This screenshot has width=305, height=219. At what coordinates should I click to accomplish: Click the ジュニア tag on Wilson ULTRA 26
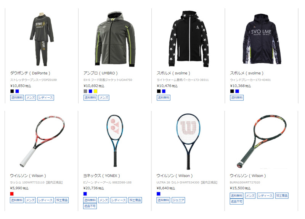178,200
